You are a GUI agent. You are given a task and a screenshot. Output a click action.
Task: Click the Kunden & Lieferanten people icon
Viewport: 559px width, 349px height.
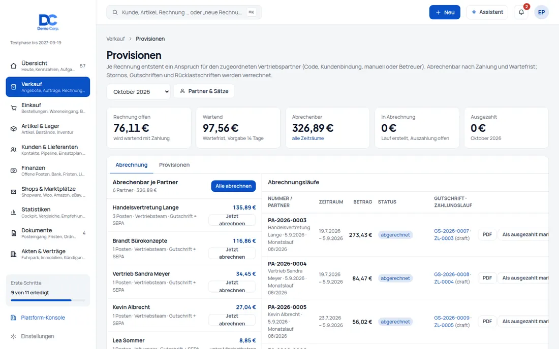pos(14,150)
